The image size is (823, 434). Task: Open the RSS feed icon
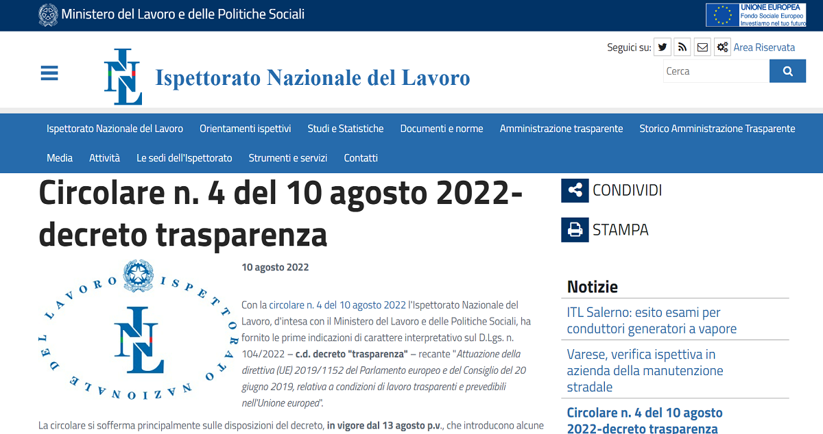[682, 47]
